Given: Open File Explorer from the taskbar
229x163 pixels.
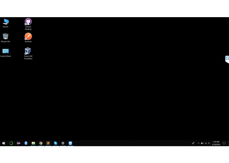Looking at the screenshot, I should [x=33, y=143].
